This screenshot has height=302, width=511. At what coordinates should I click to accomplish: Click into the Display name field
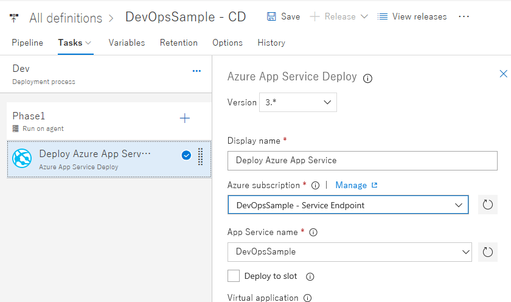coord(363,161)
